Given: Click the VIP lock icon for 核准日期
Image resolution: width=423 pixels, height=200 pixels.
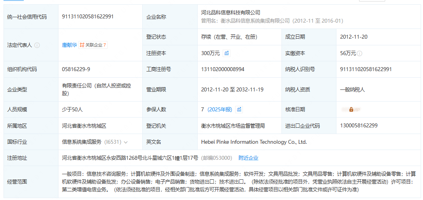Looking at the screenshot, I should tap(351, 109).
